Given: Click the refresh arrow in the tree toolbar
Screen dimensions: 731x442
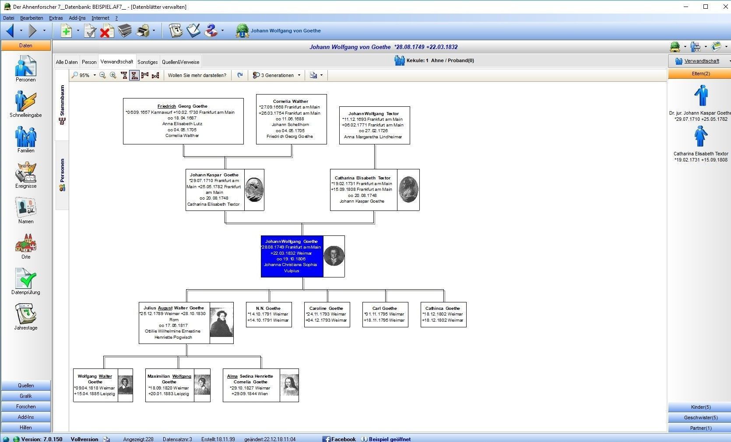Looking at the screenshot, I should [x=240, y=75].
